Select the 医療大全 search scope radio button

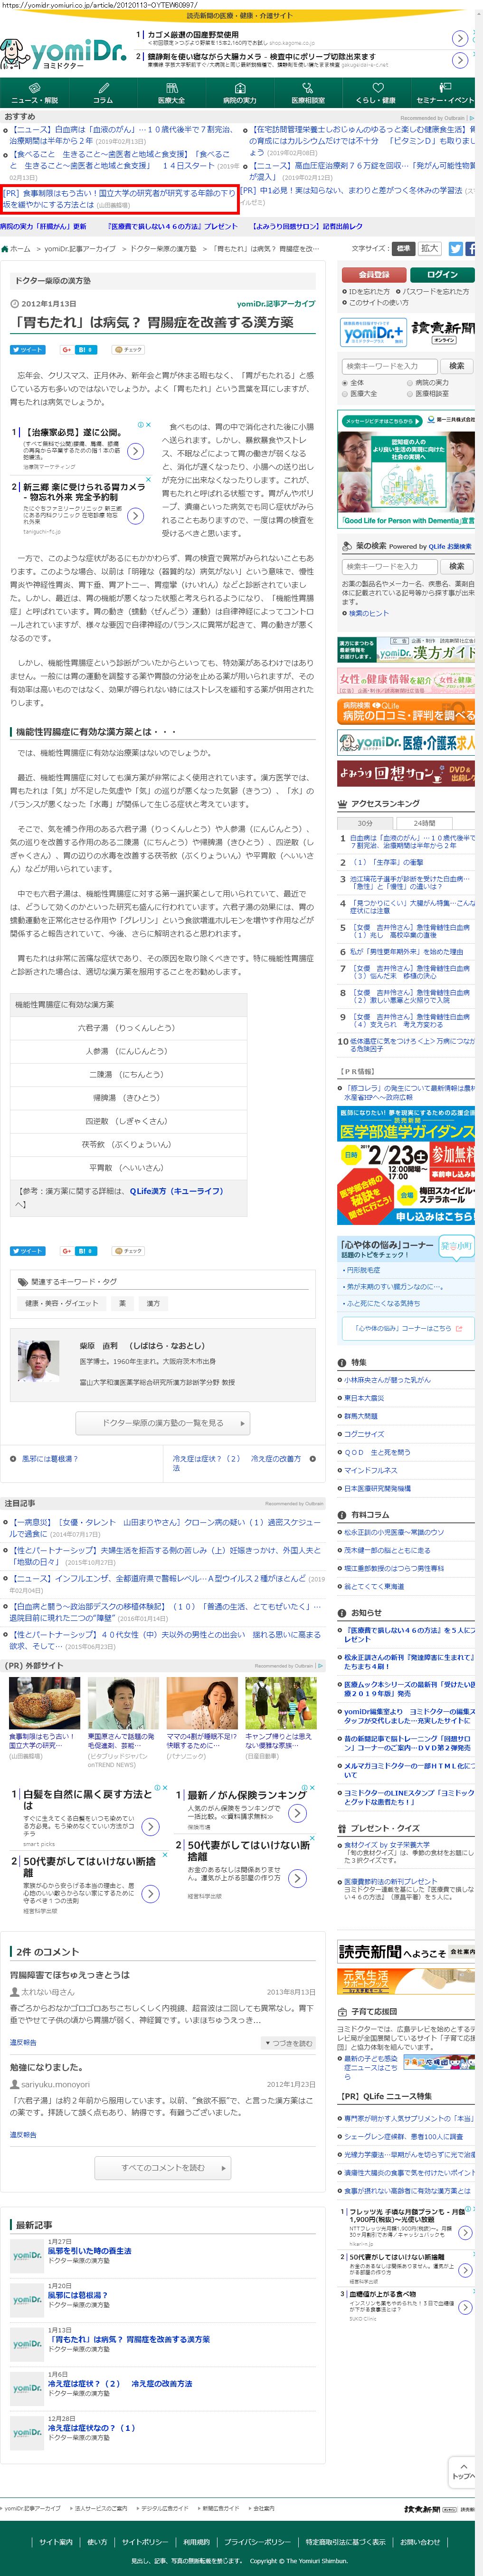[345, 394]
